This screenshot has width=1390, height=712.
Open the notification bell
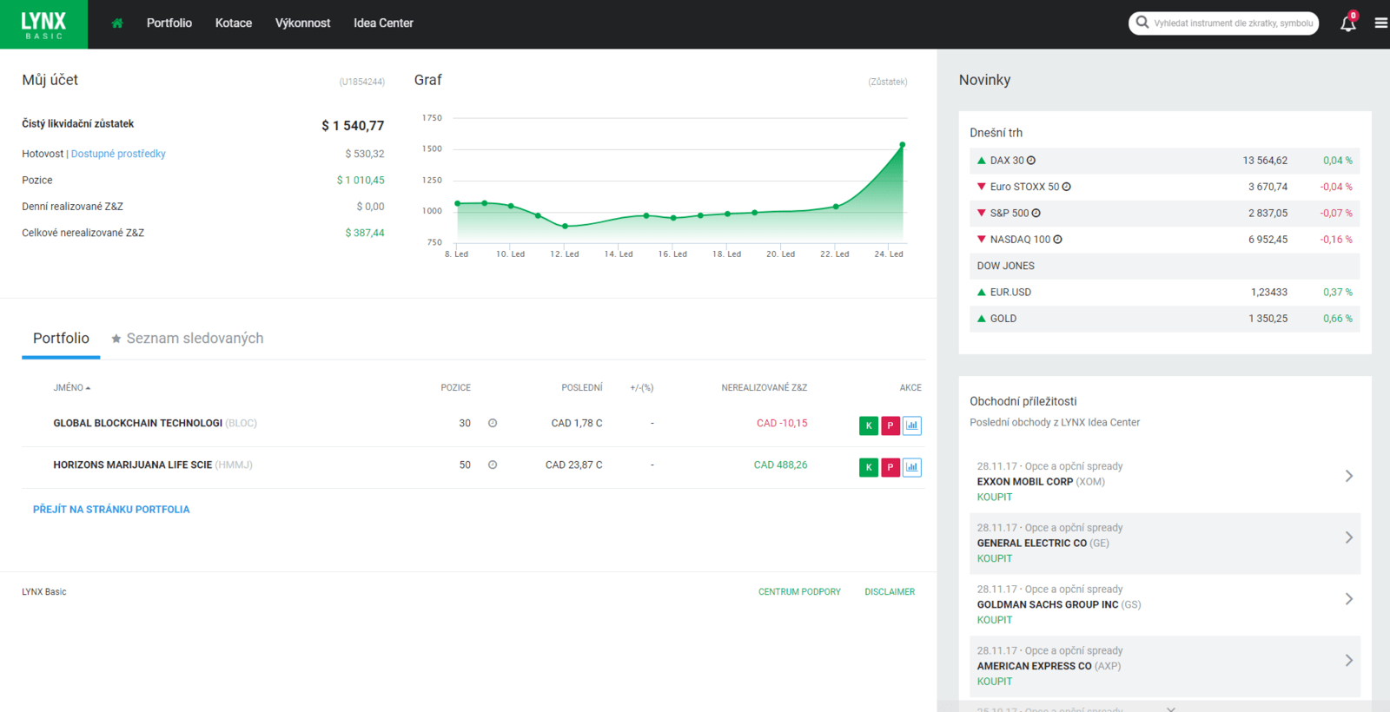click(x=1348, y=23)
